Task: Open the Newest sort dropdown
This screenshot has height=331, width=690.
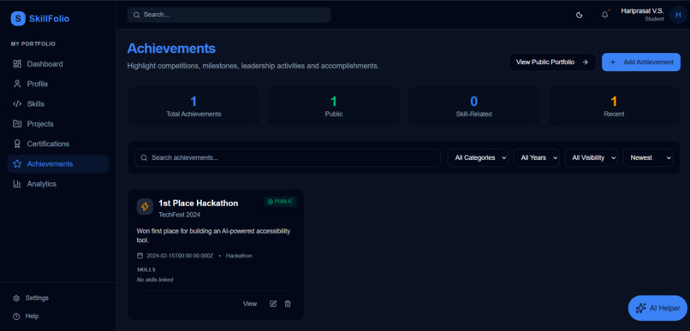Action: click(648, 157)
